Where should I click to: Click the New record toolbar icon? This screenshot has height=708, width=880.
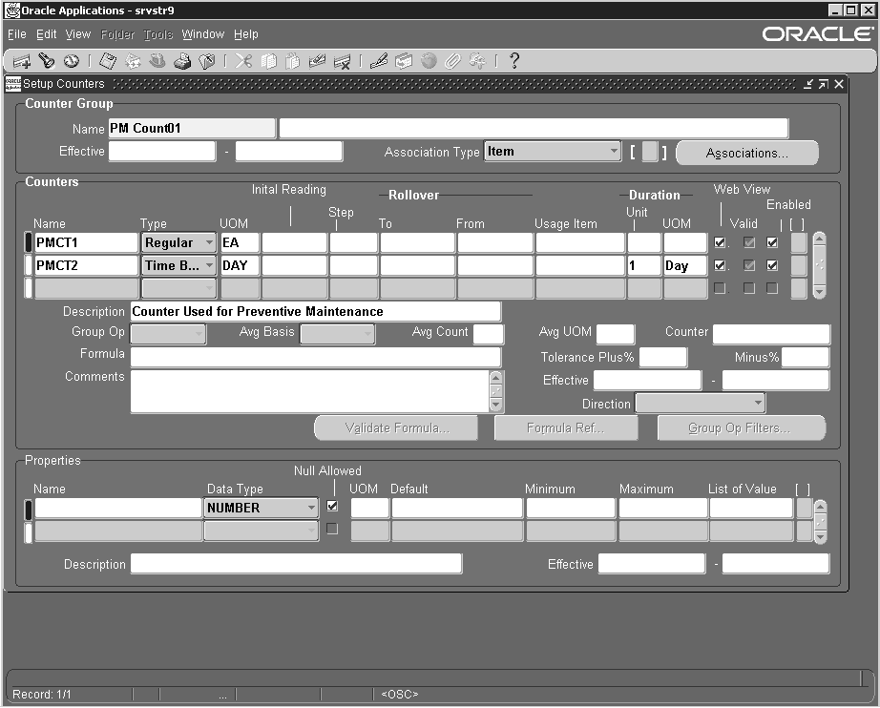[21, 60]
